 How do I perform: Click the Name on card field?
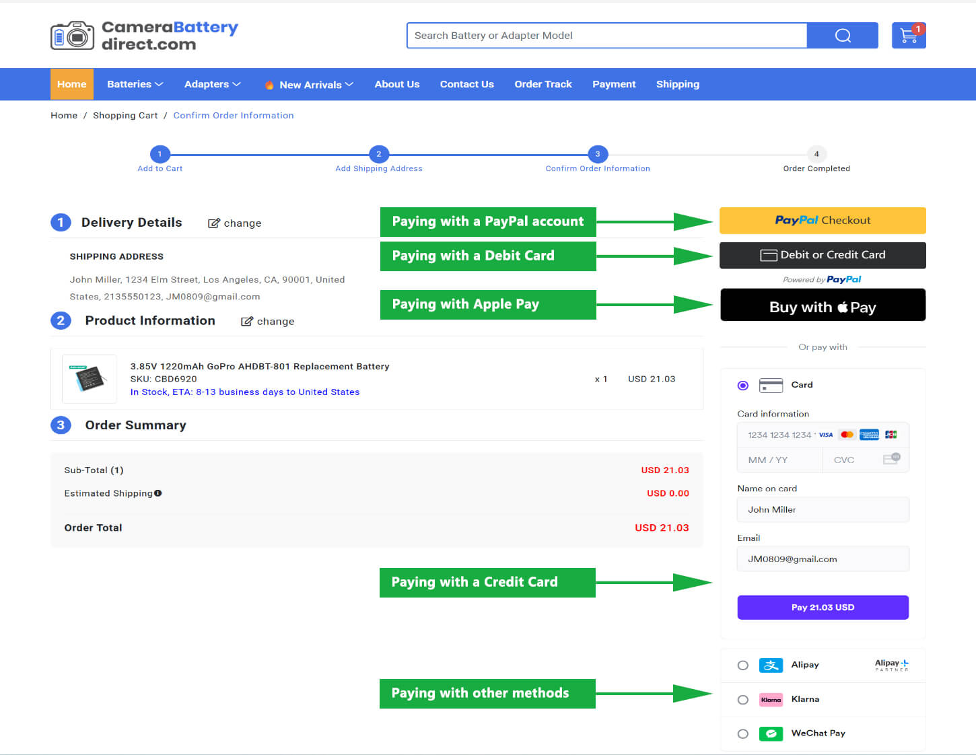point(823,510)
